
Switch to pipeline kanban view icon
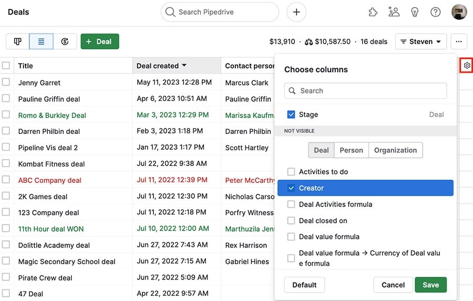click(x=17, y=41)
